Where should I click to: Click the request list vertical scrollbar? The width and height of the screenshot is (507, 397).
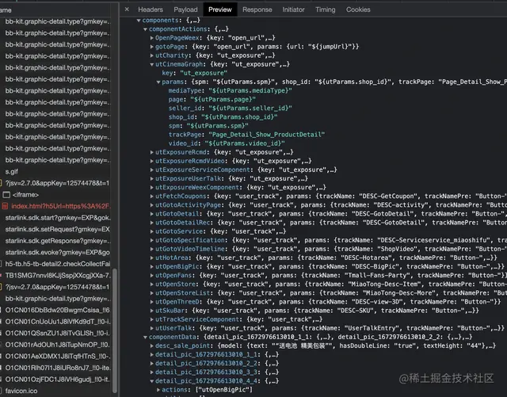click(x=114, y=330)
